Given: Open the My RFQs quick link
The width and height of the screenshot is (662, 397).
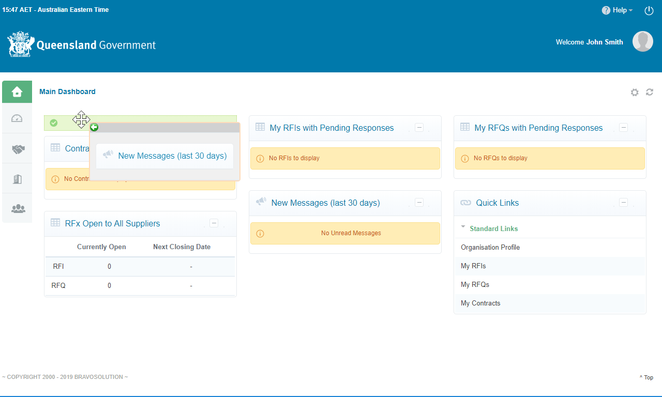Looking at the screenshot, I should point(475,284).
